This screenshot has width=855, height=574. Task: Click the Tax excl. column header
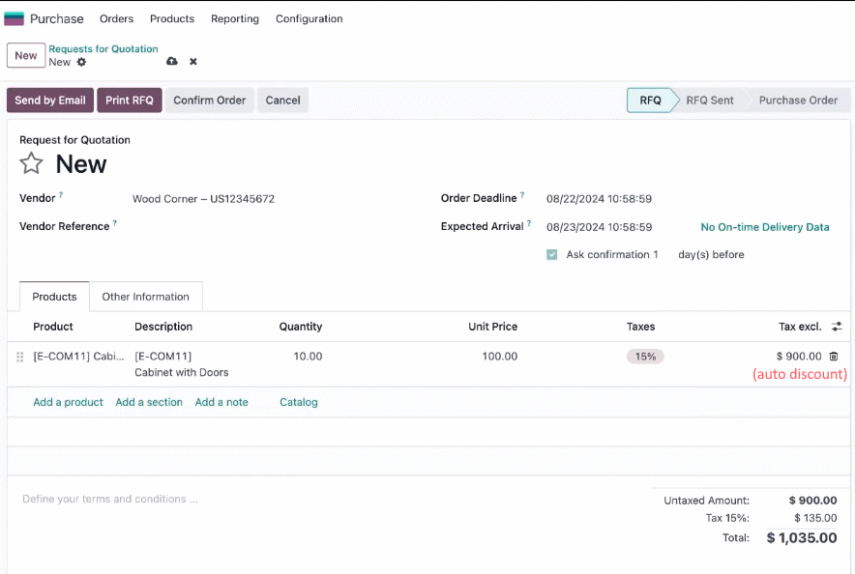click(x=800, y=327)
